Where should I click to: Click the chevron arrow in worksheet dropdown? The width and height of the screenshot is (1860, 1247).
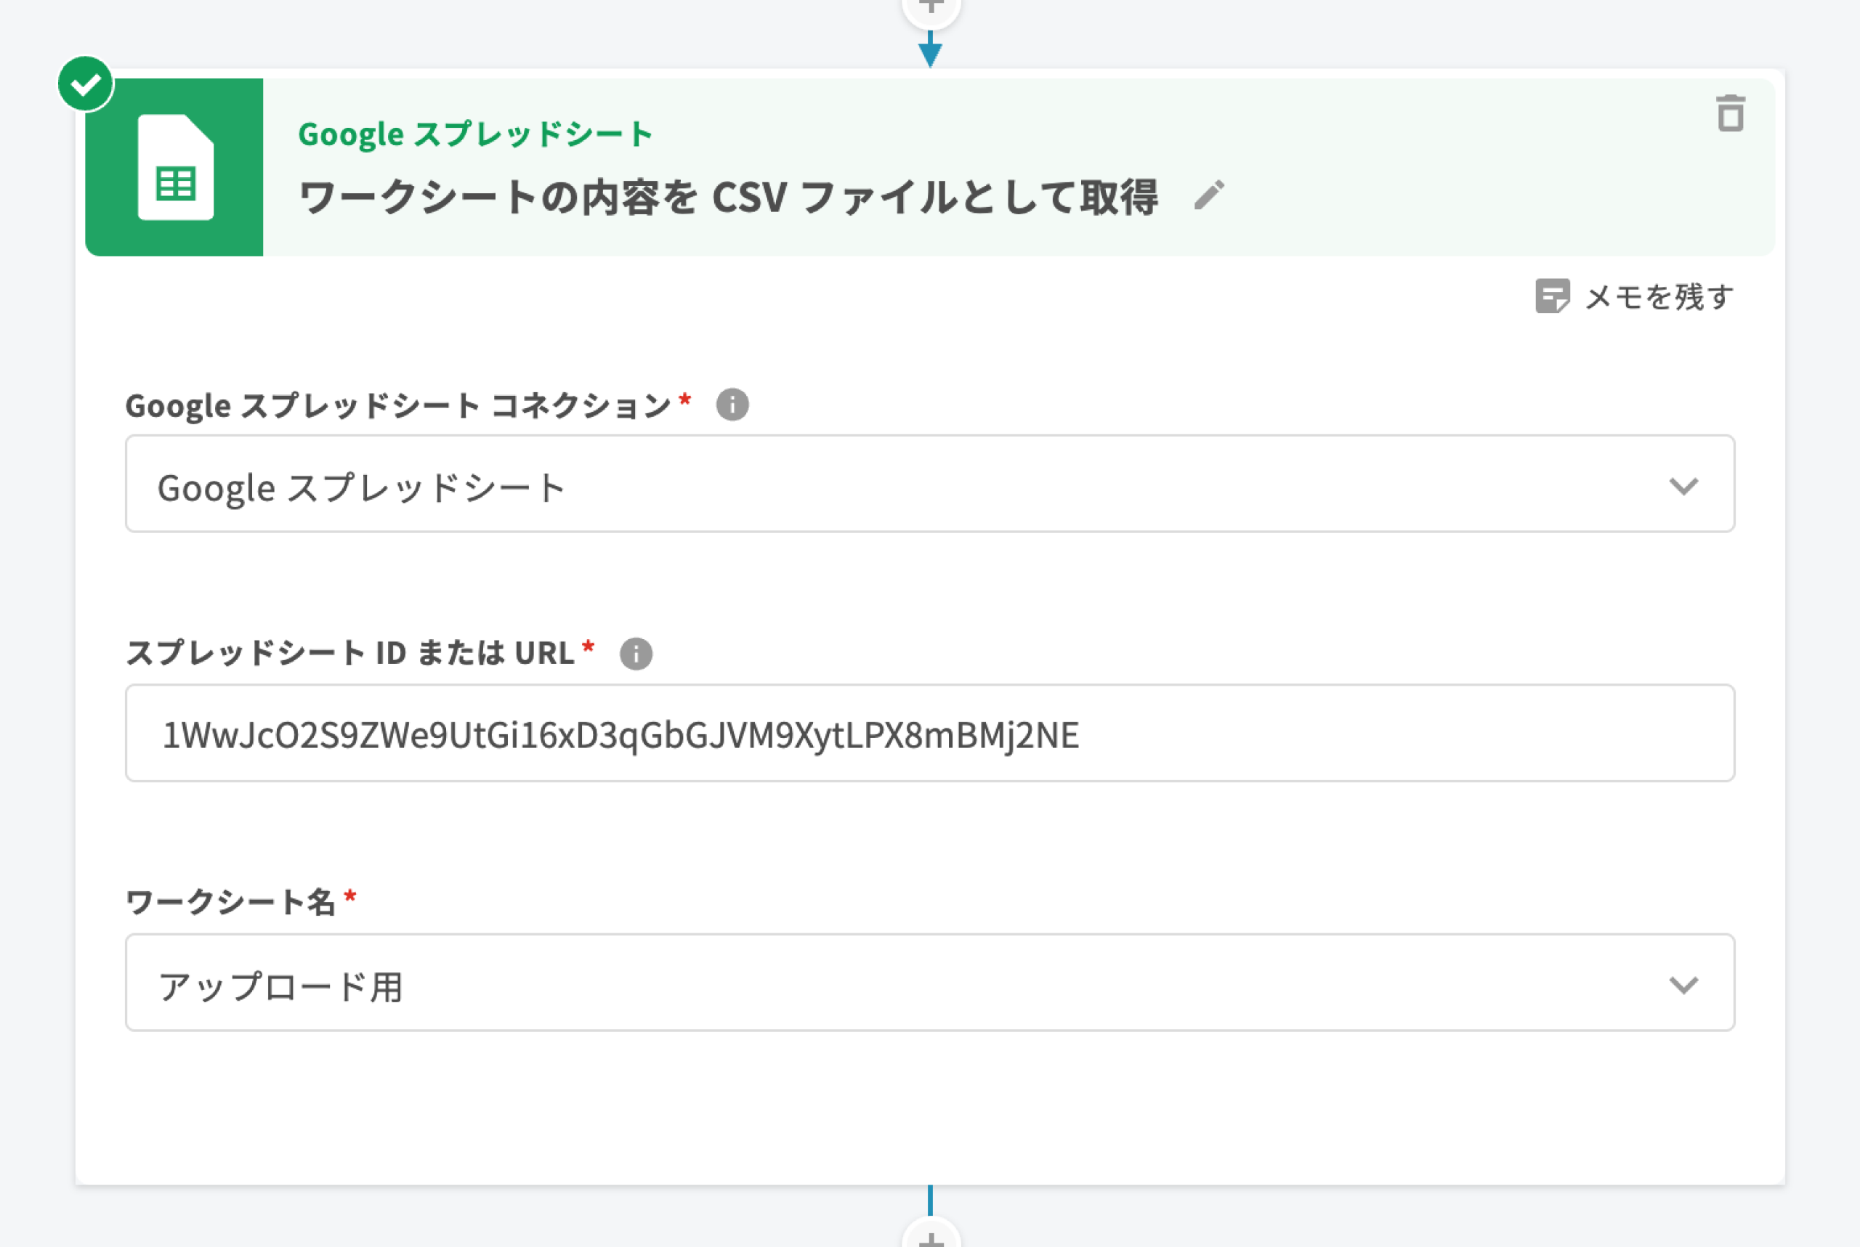(x=1683, y=985)
